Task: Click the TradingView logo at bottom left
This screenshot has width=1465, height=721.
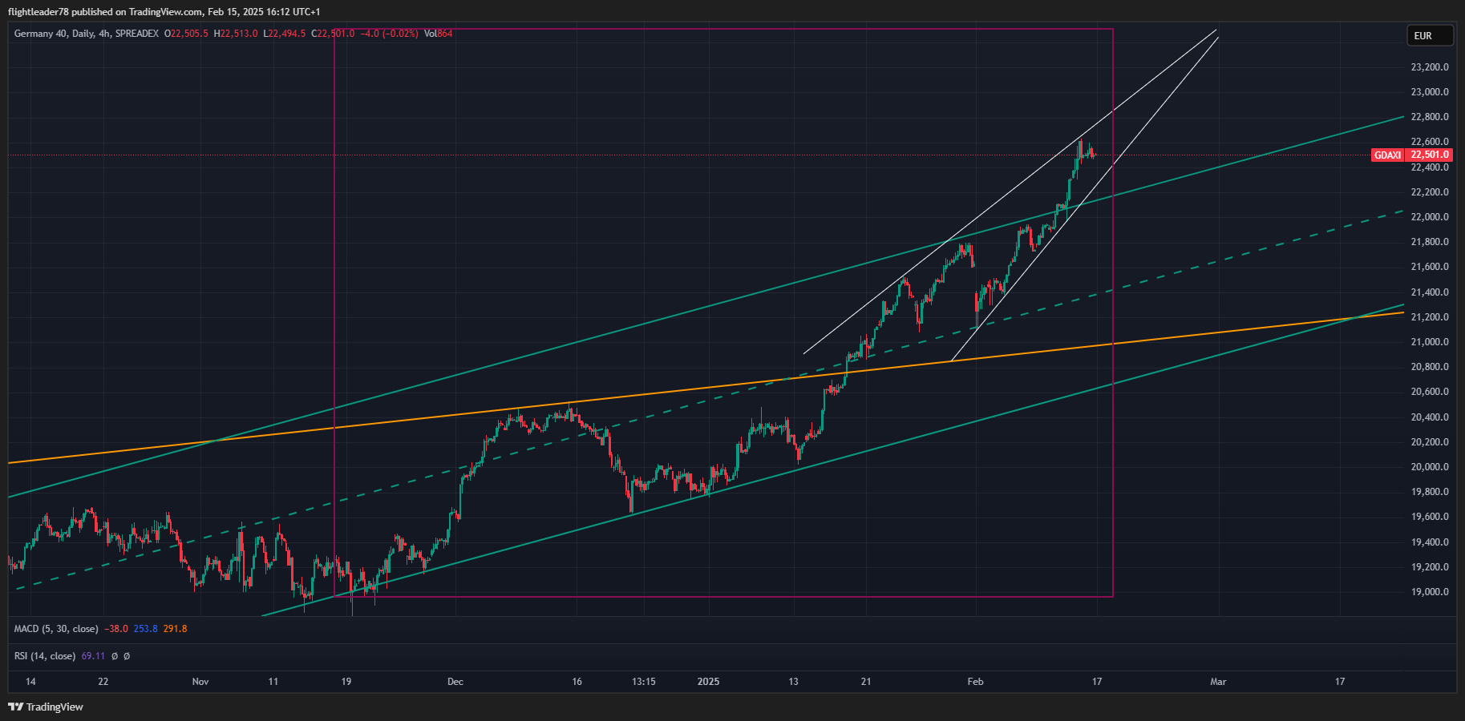Action: [46, 707]
